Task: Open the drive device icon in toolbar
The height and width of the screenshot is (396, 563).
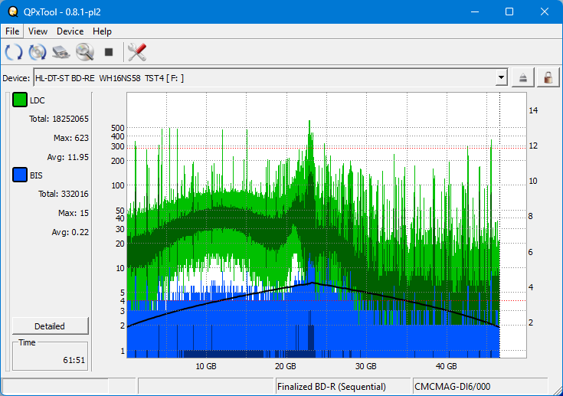Action: (61, 52)
